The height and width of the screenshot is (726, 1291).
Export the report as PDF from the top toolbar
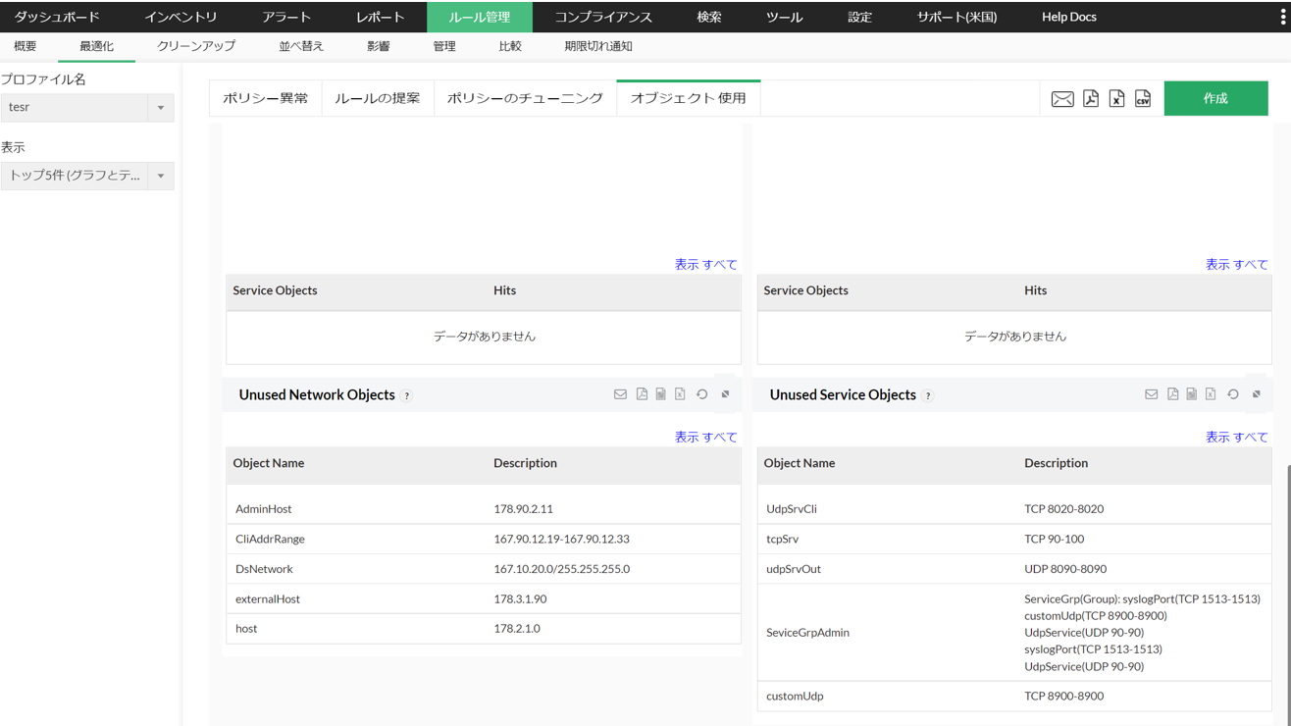1090,99
